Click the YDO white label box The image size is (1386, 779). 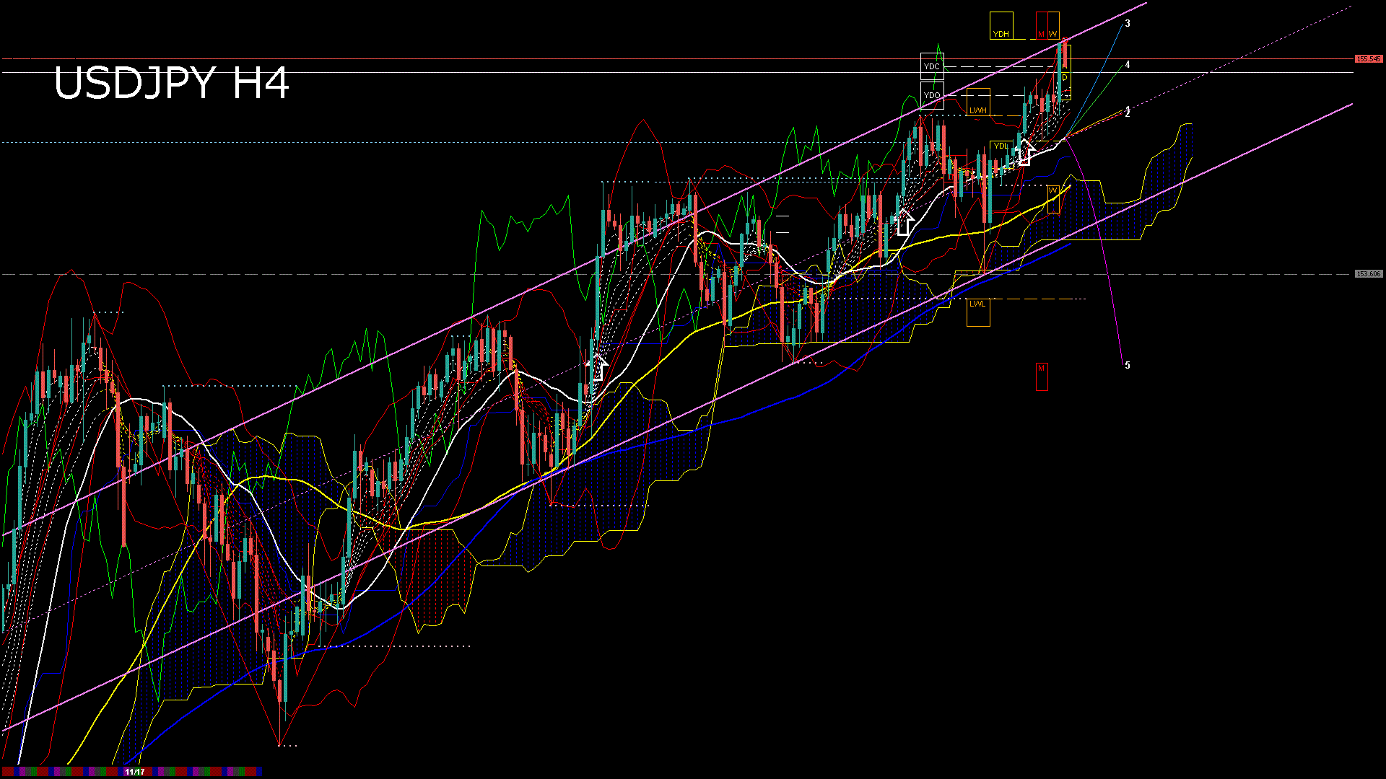[x=932, y=95]
